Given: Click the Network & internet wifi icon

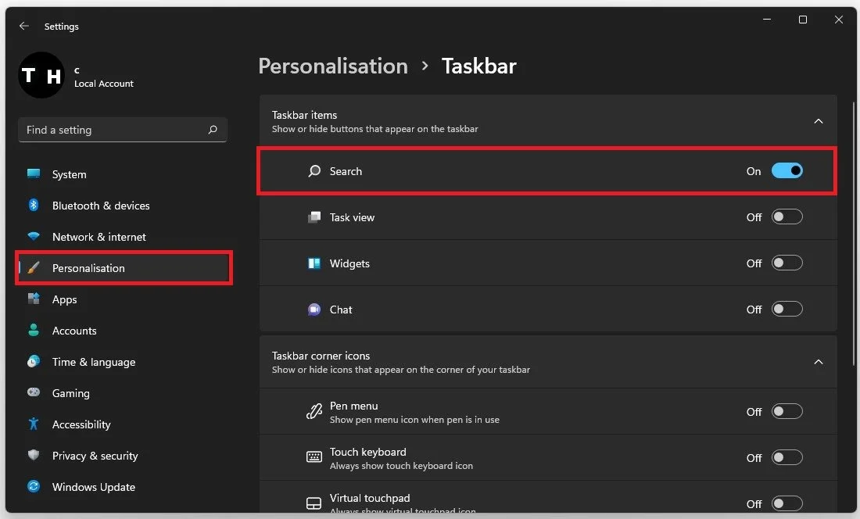Looking at the screenshot, I should [x=34, y=236].
